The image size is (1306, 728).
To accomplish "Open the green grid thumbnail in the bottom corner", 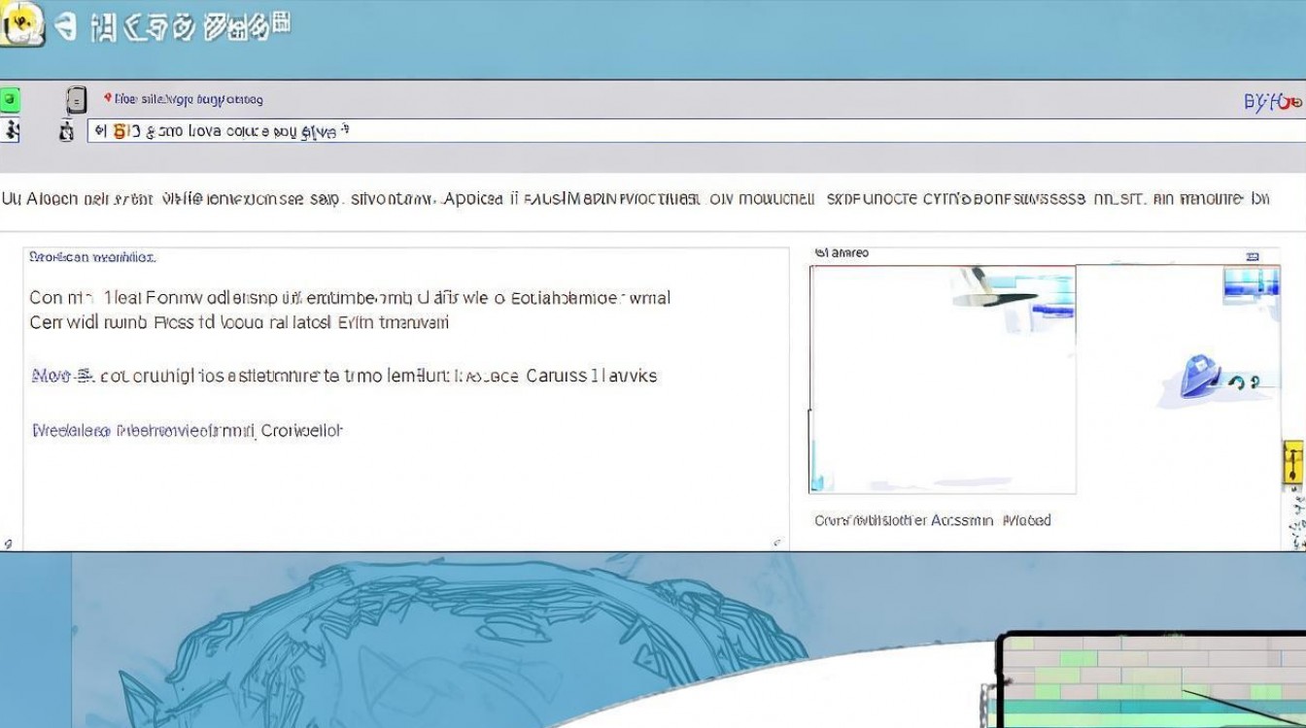I will pos(1152,680).
